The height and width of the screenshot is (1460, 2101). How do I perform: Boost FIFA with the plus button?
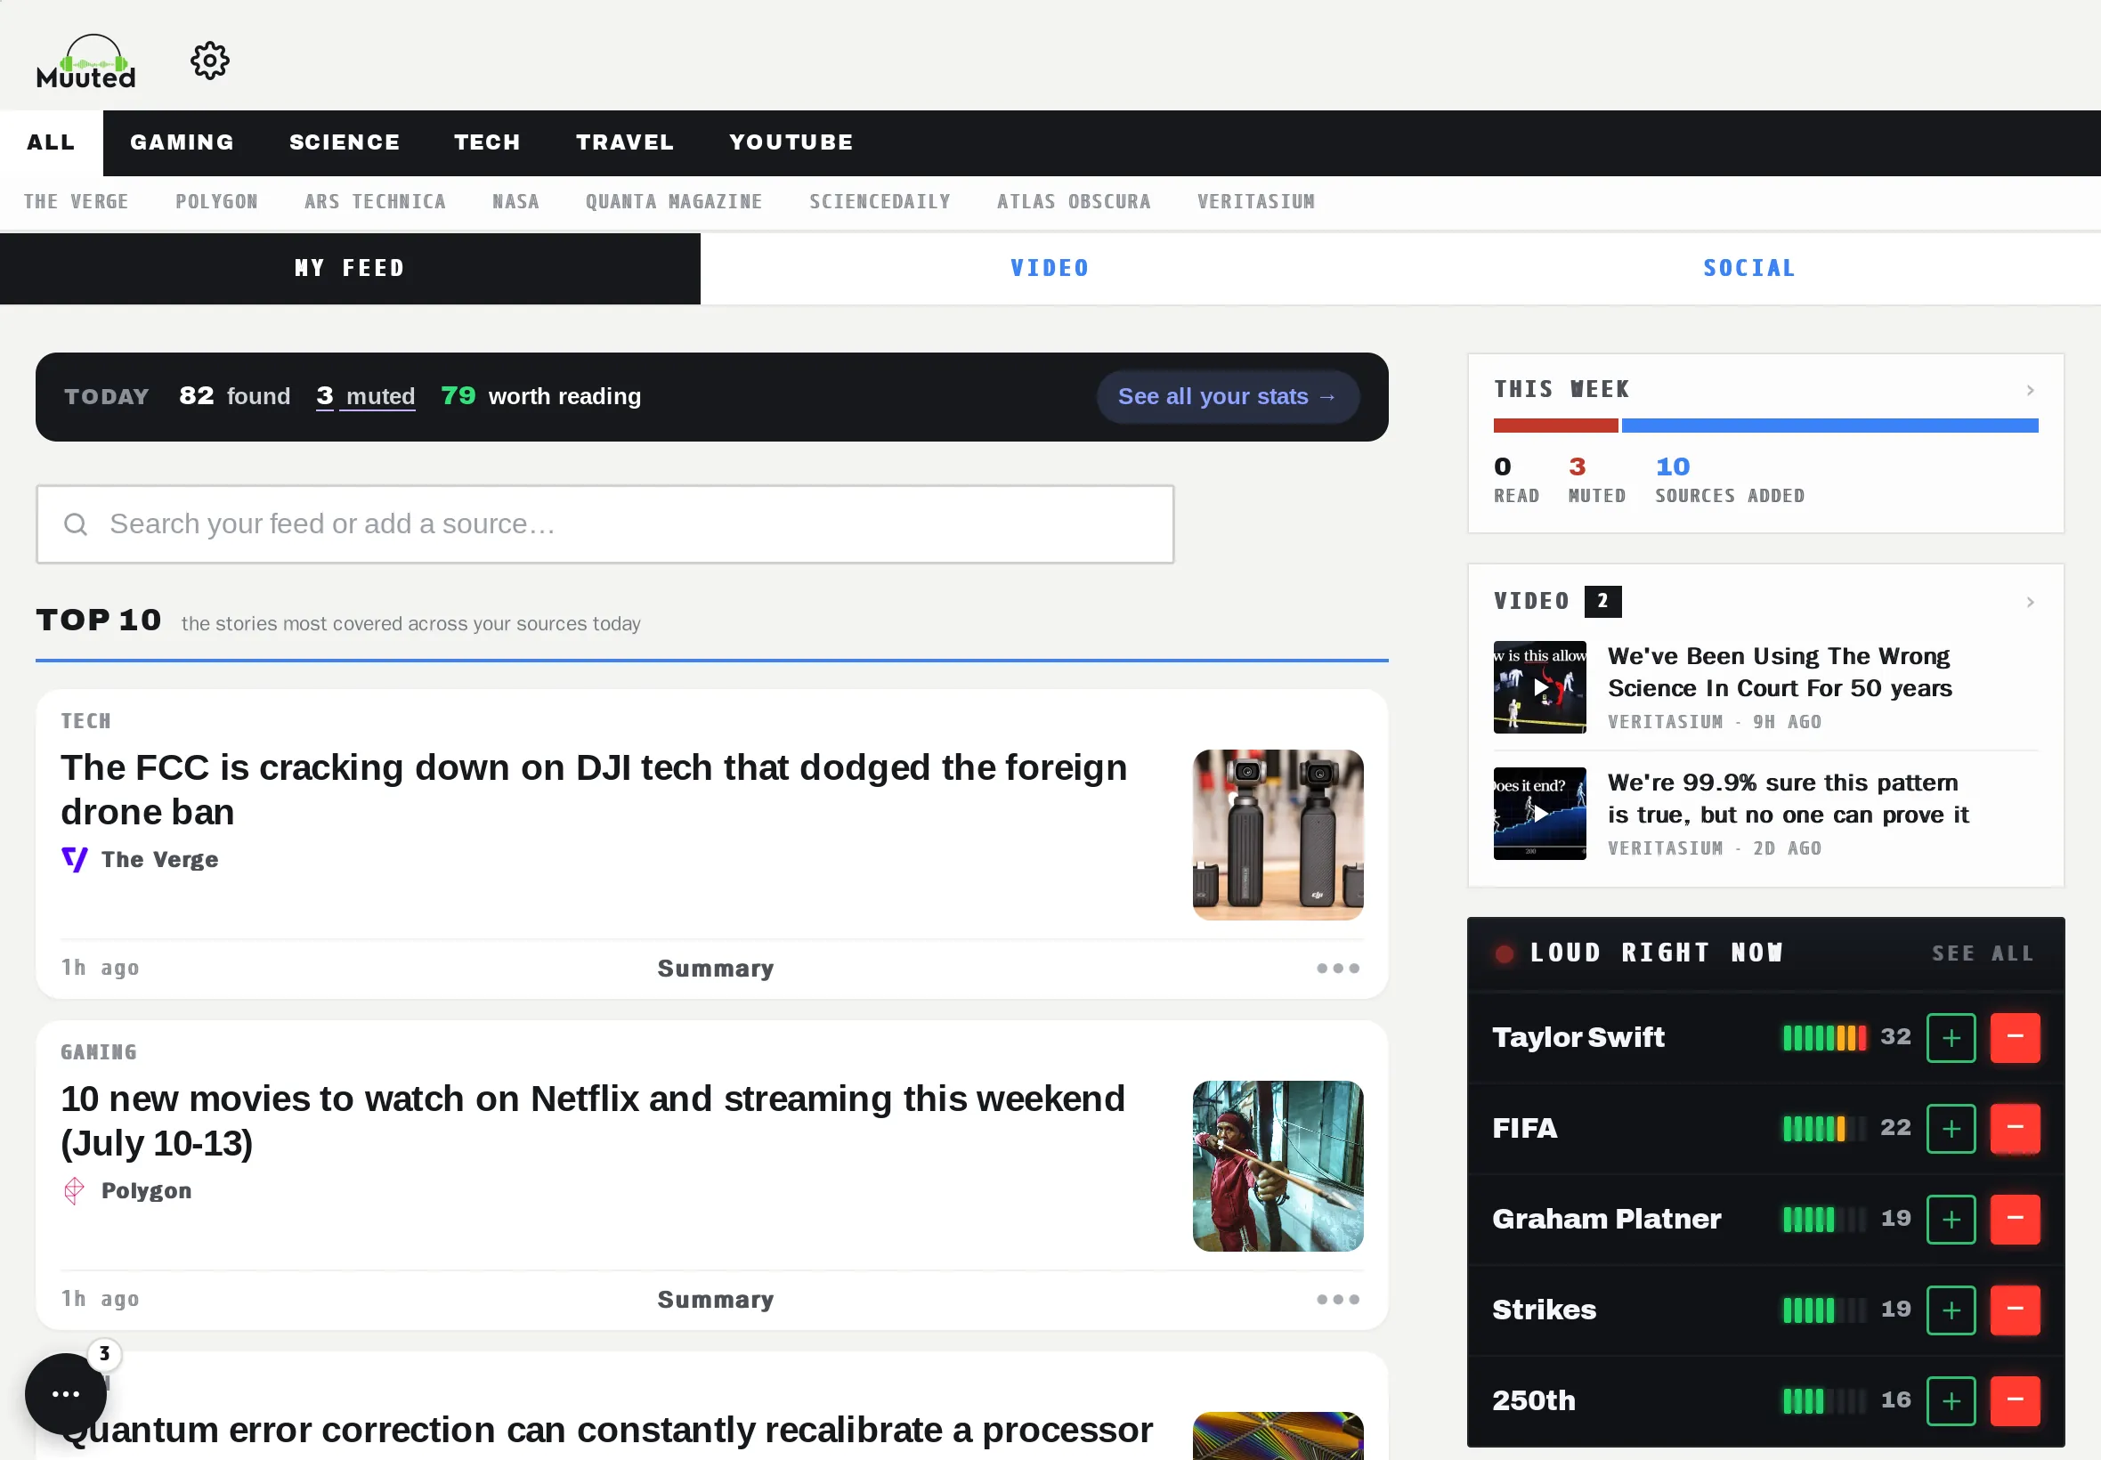point(1951,1128)
